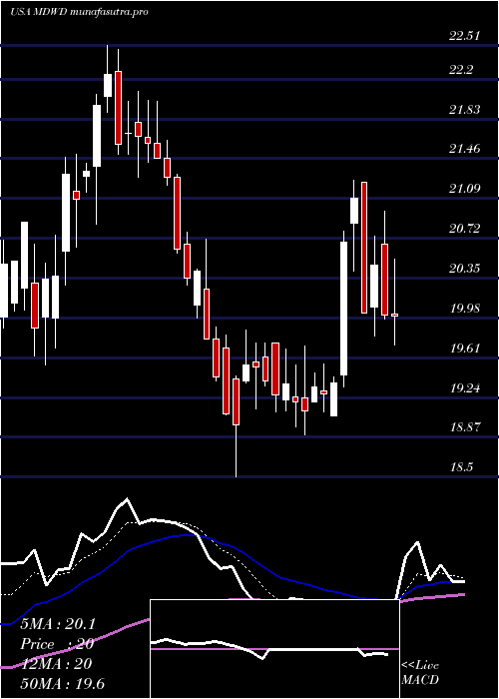This screenshot has height=699, width=499.
Task: Click the 'USA MDWD munafasutra.pro' title text
Action: coord(79,12)
